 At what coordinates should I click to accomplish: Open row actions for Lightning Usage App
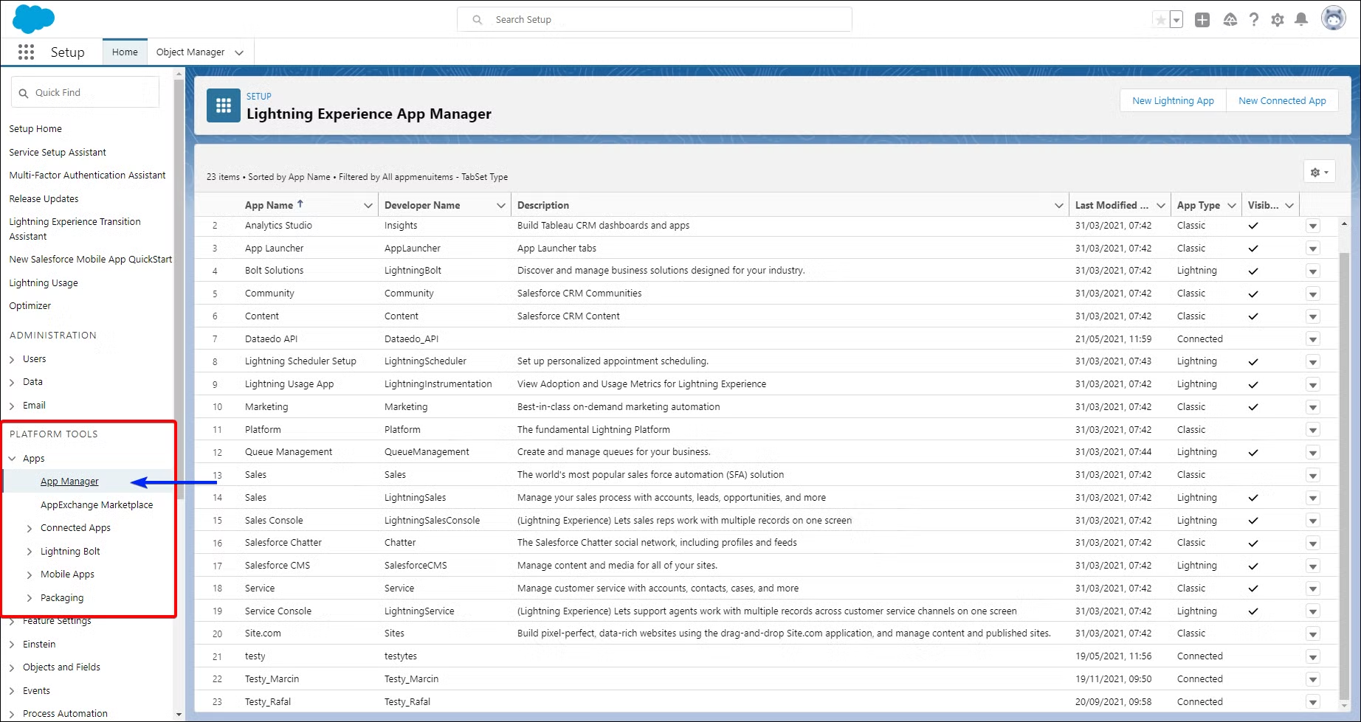(x=1313, y=385)
